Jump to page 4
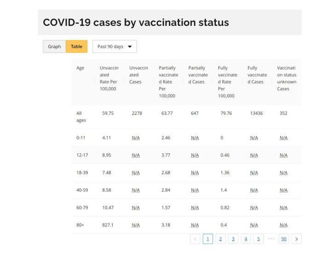Image resolution: width=322 pixels, height=253 pixels. (246, 239)
